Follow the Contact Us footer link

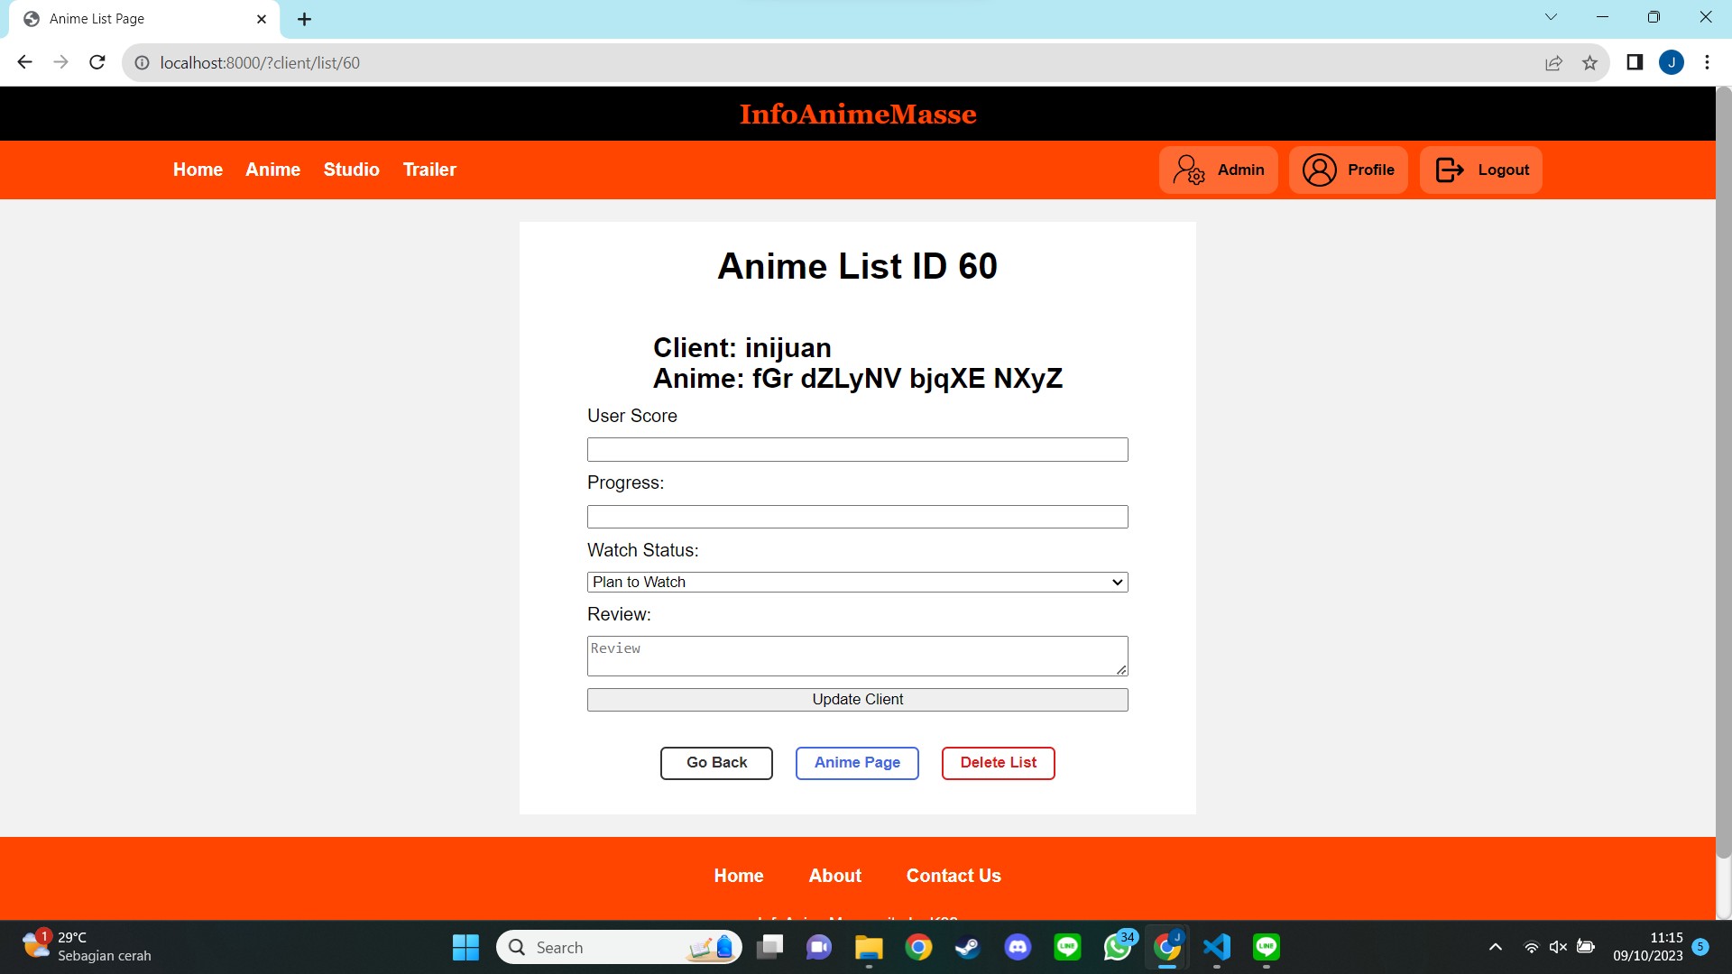click(953, 876)
